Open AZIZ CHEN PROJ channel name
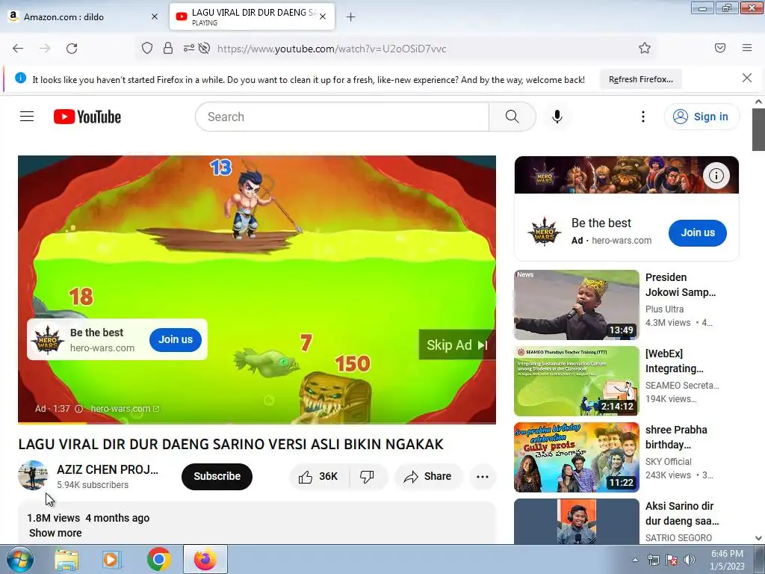 tap(108, 469)
